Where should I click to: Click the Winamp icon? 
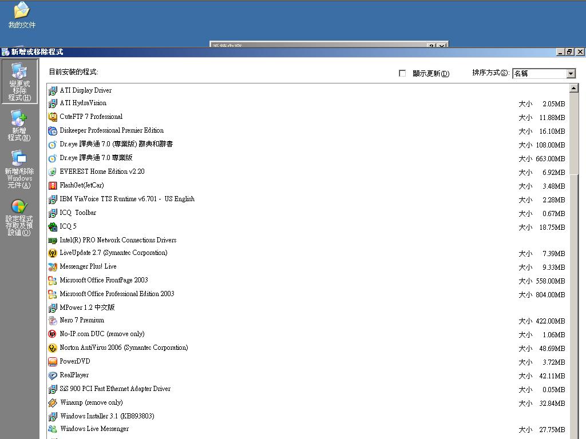tap(53, 403)
